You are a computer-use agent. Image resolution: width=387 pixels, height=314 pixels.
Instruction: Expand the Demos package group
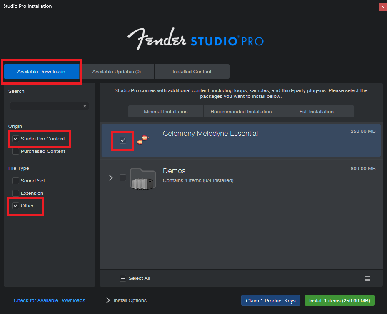tap(111, 178)
